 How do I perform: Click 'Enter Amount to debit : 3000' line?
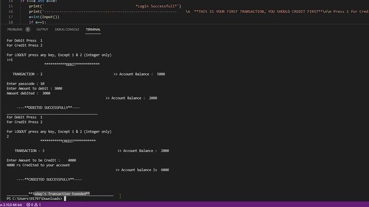[35, 88]
